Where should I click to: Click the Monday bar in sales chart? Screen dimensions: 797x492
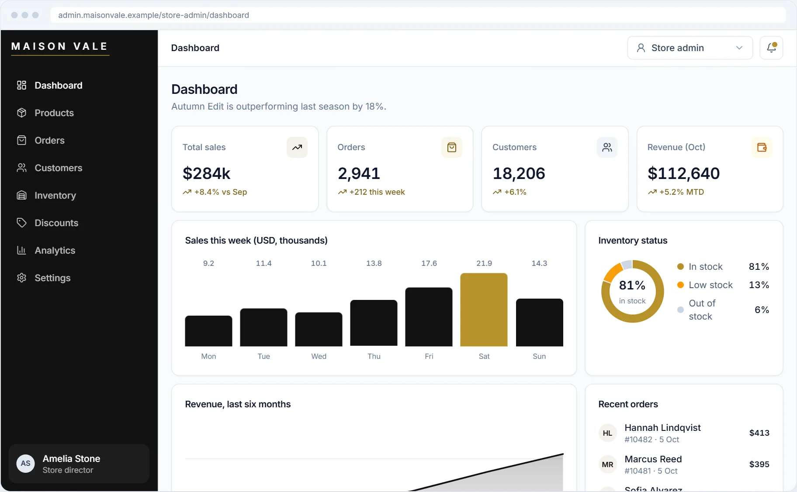208,331
